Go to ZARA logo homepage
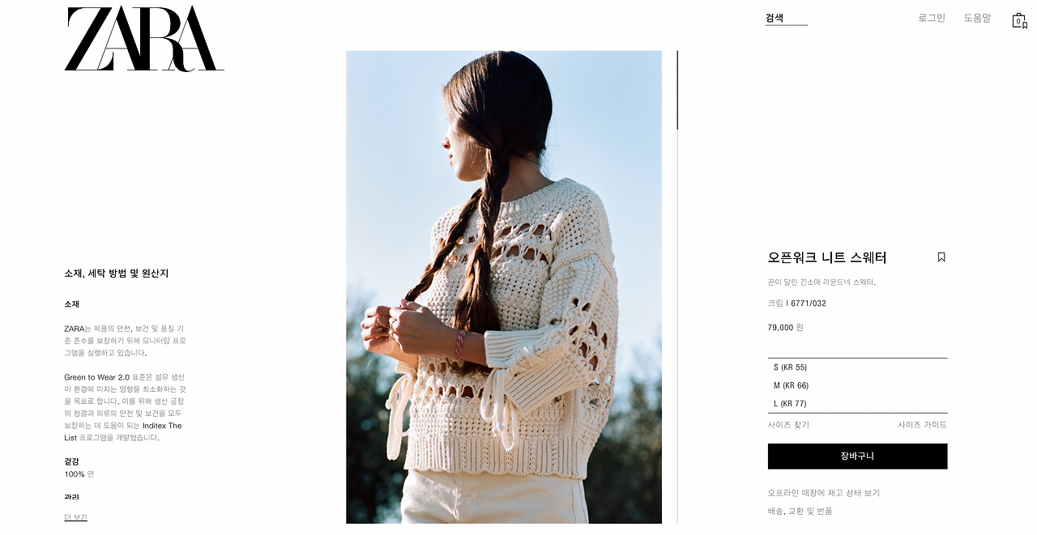The width and height of the screenshot is (1037, 535). (144, 38)
